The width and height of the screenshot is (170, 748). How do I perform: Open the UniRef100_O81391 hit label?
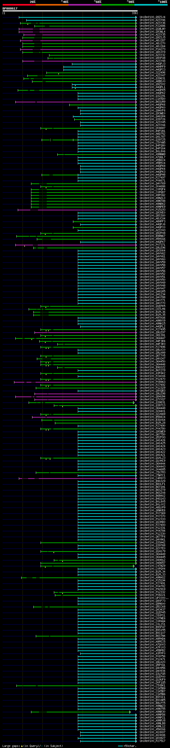tap(152, 335)
